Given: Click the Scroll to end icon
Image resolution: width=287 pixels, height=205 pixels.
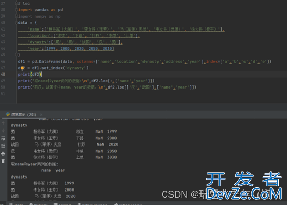Looking at the screenshot, I should (x=3, y=146).
